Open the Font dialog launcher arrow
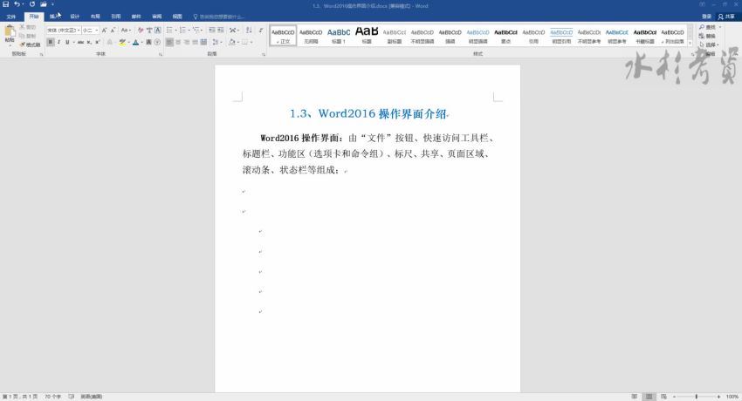 pos(161,54)
